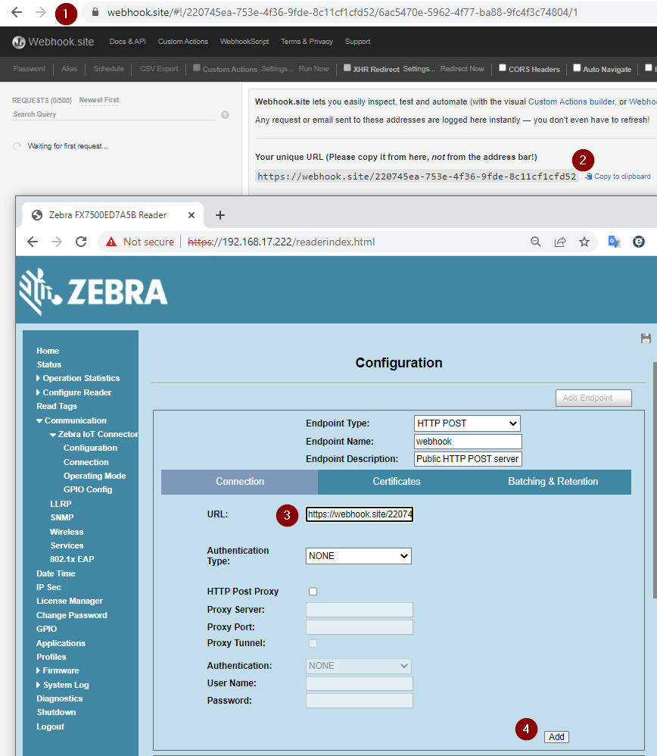Open the Authentication Type dropdown
Screen dimensions: 657x756
tap(359, 556)
